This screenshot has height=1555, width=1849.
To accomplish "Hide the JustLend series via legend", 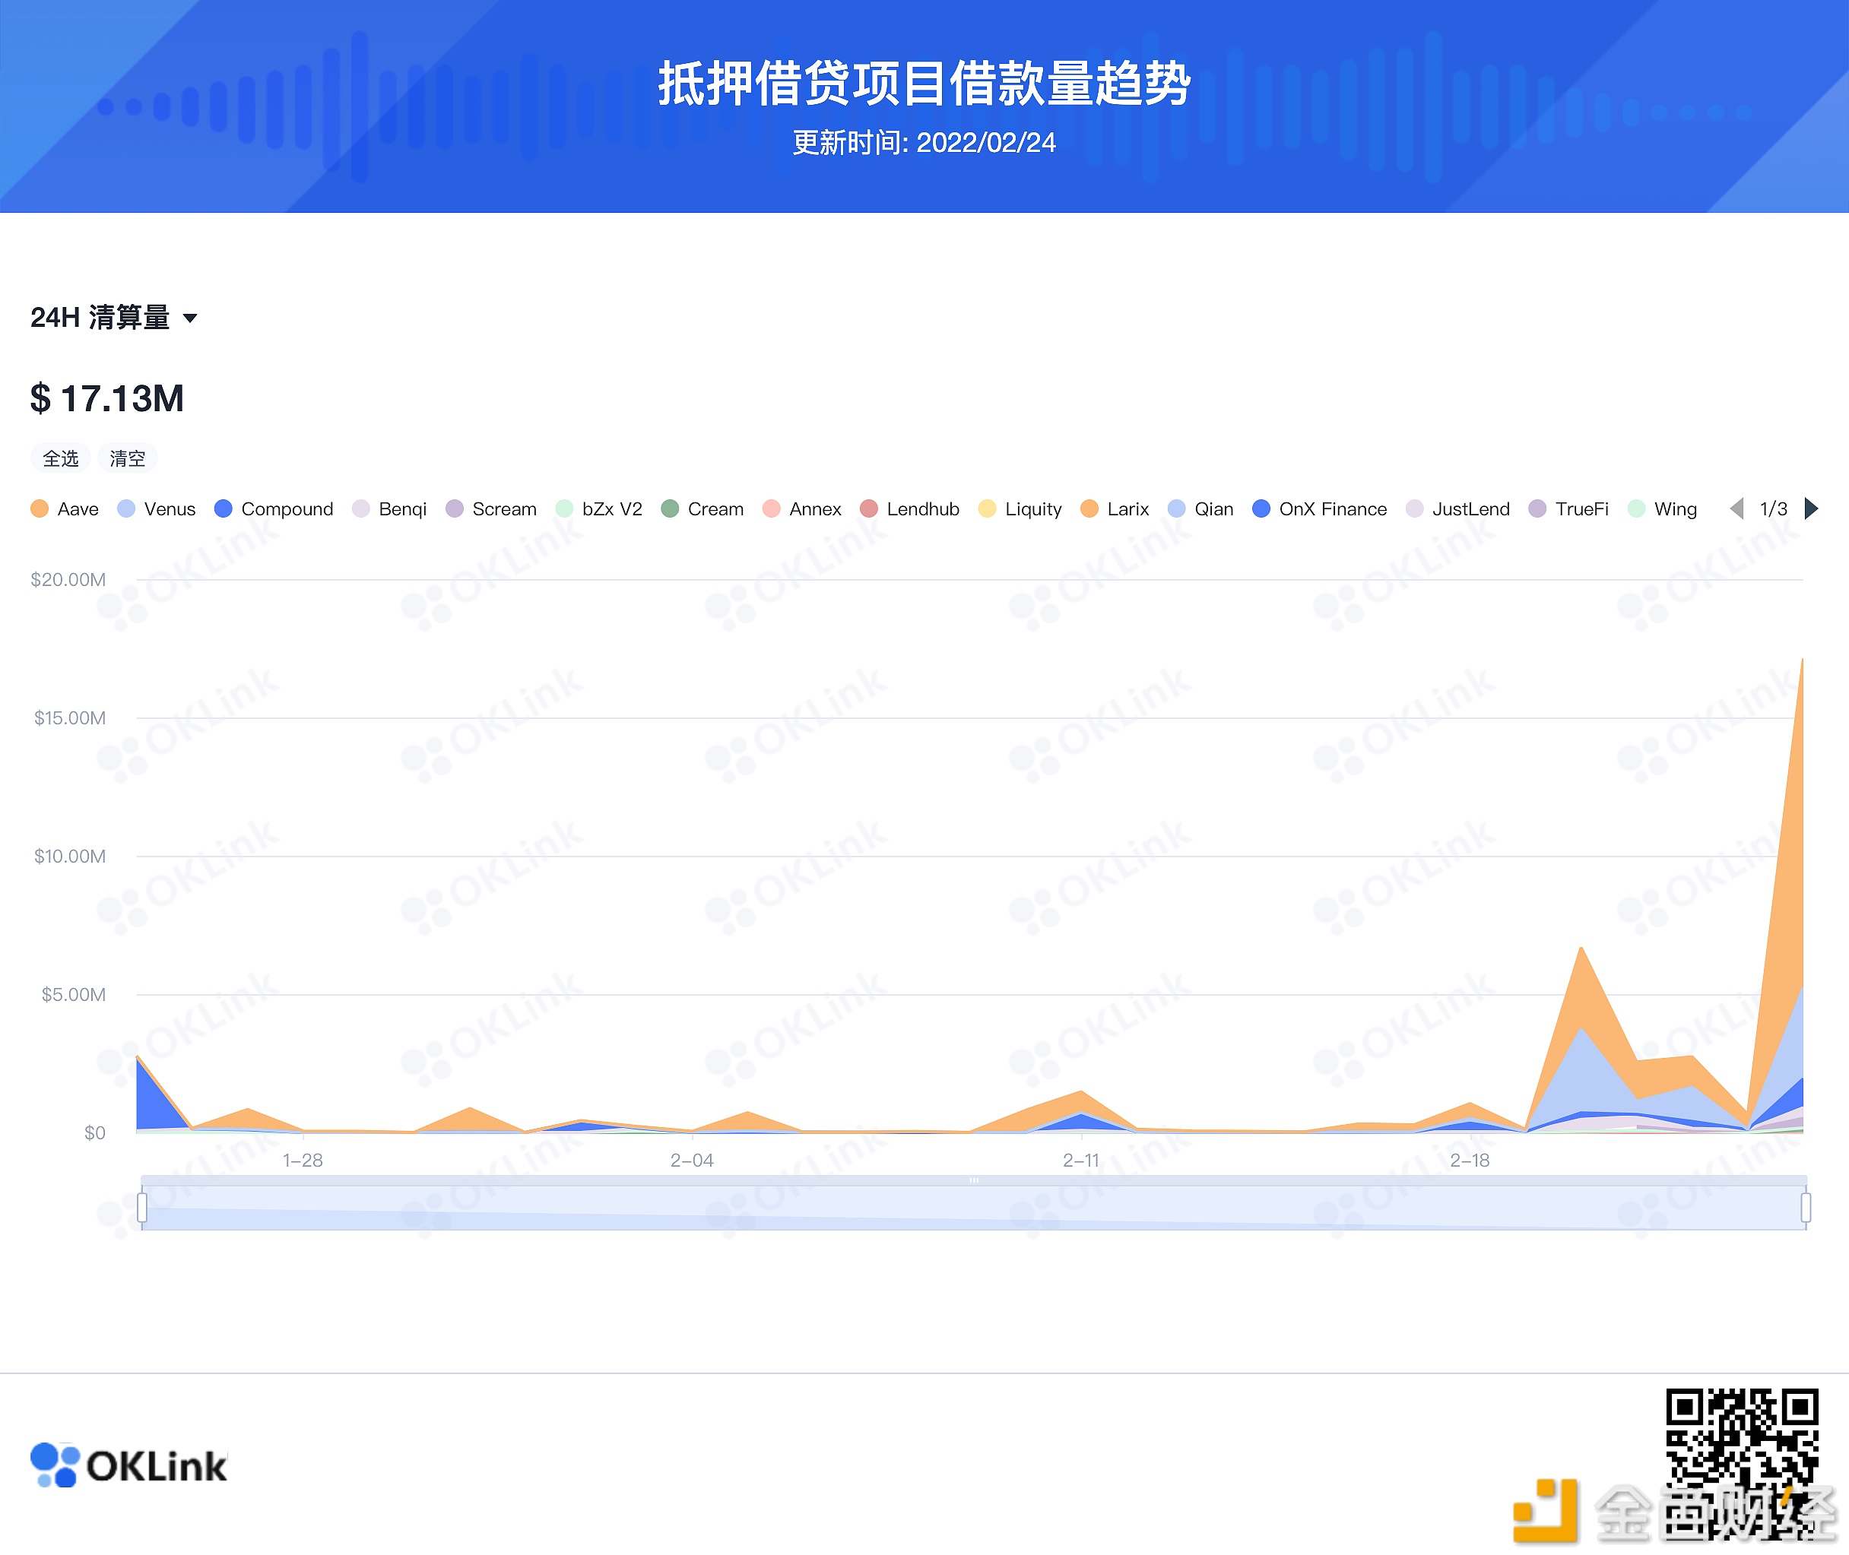I will (x=1458, y=508).
